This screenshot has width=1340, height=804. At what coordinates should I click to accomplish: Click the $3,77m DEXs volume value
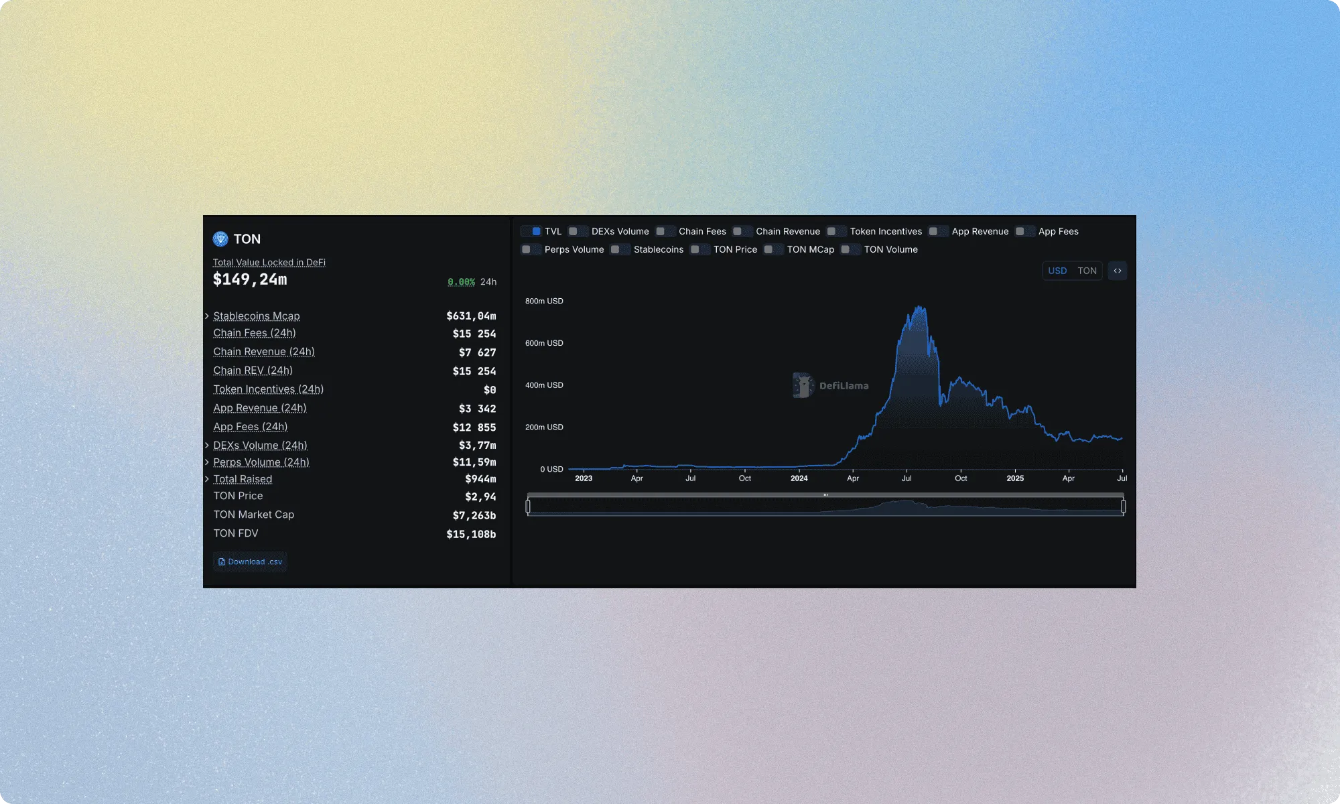point(477,446)
